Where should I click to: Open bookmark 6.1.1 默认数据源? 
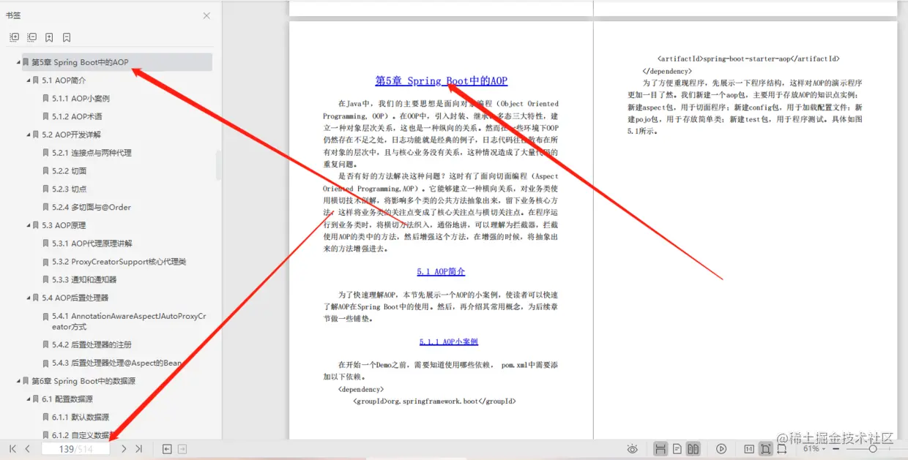coord(81,418)
